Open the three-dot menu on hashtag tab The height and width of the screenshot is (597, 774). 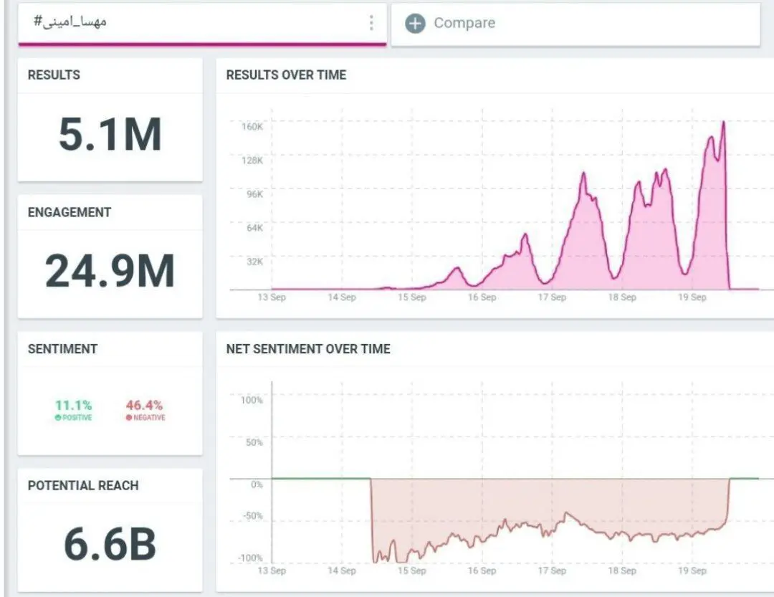point(371,23)
